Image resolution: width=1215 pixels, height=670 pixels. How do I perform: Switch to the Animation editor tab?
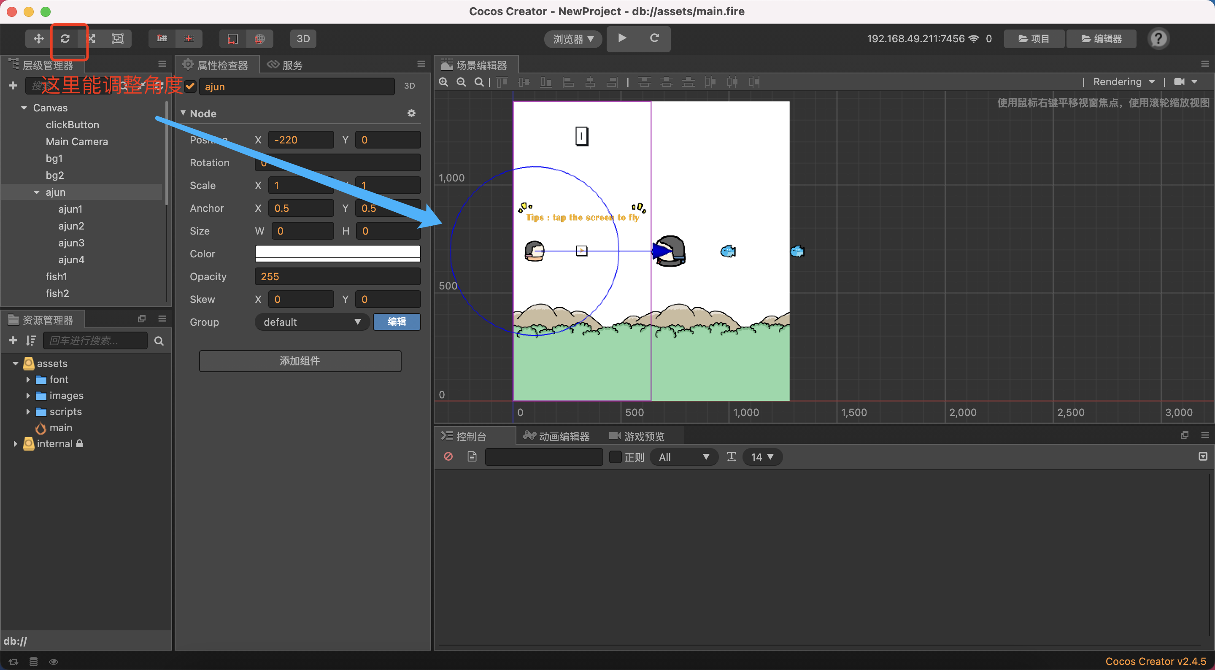tap(556, 436)
